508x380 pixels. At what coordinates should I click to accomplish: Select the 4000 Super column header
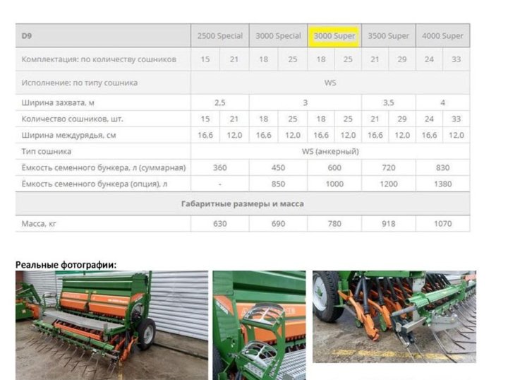[442, 36]
